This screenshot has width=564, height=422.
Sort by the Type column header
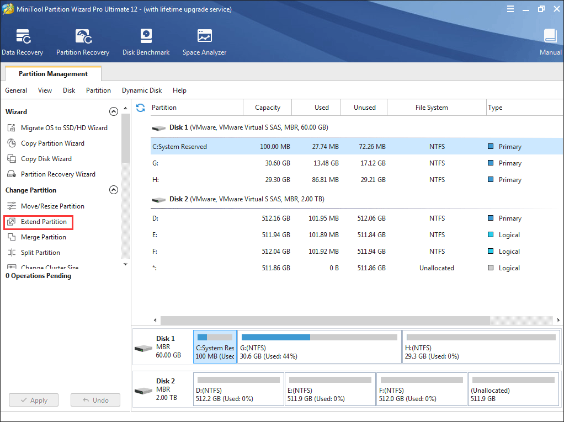(525, 108)
